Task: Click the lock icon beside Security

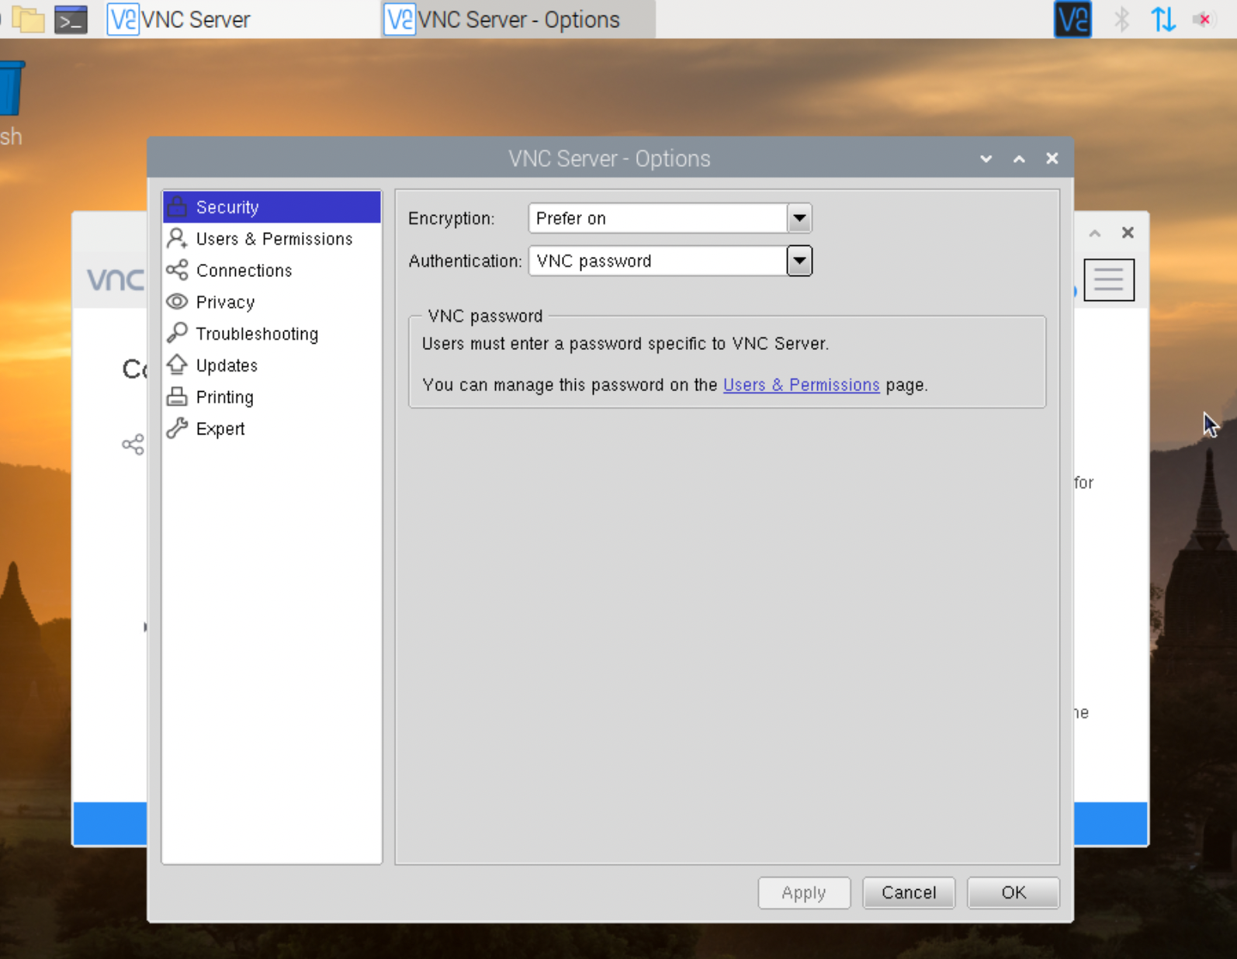Action: (x=177, y=206)
